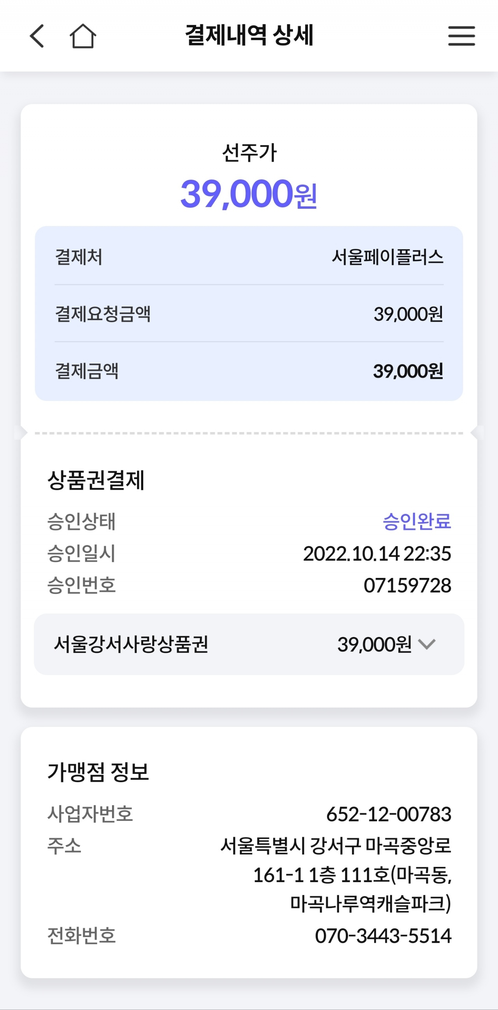Tap the 상품권결제 section heading
The width and height of the screenshot is (498, 1010).
coord(96,480)
